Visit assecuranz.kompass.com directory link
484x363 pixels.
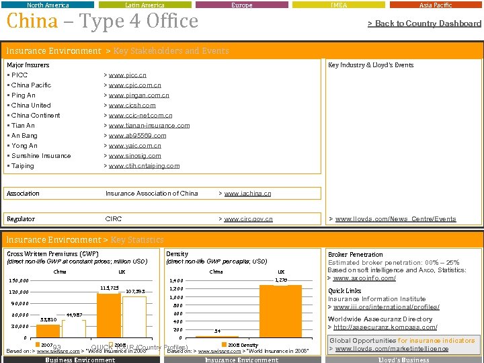[385, 327]
